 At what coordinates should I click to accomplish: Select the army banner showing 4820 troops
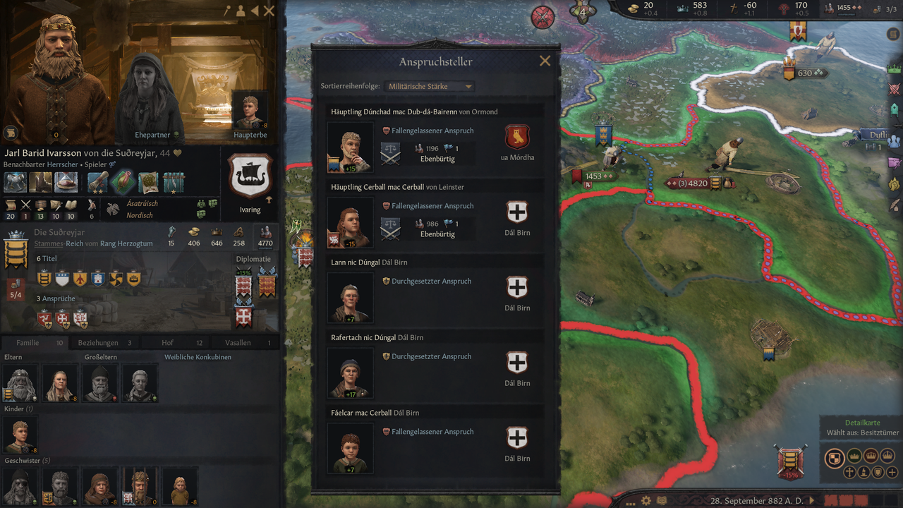[x=698, y=183]
